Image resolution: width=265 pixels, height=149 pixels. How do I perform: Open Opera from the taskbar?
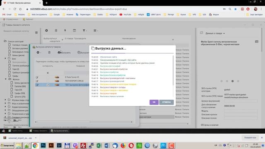coord(131,145)
